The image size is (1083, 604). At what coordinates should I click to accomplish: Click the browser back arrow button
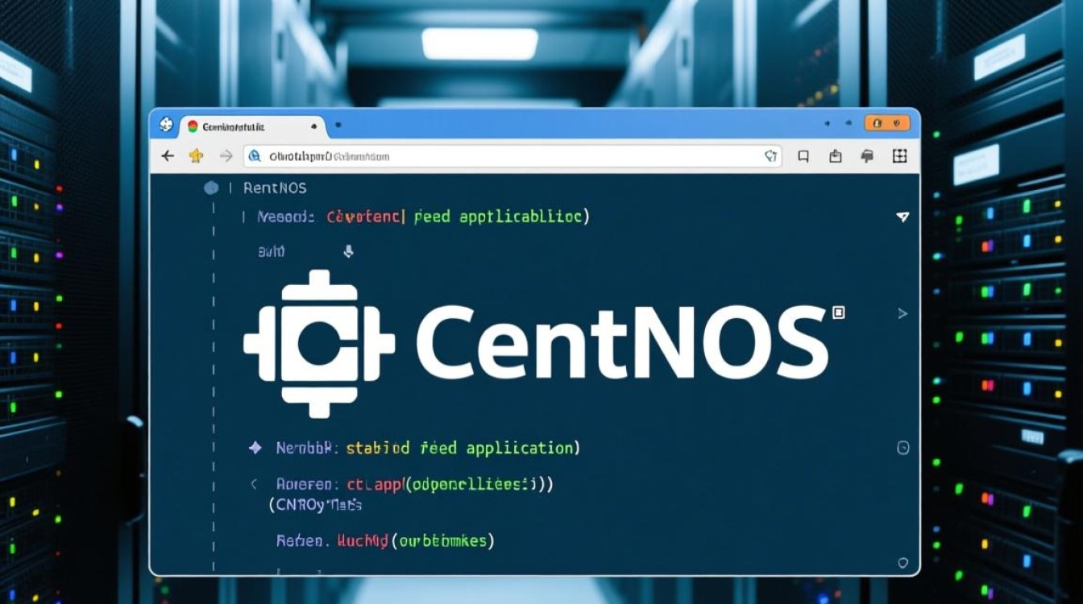(168, 156)
